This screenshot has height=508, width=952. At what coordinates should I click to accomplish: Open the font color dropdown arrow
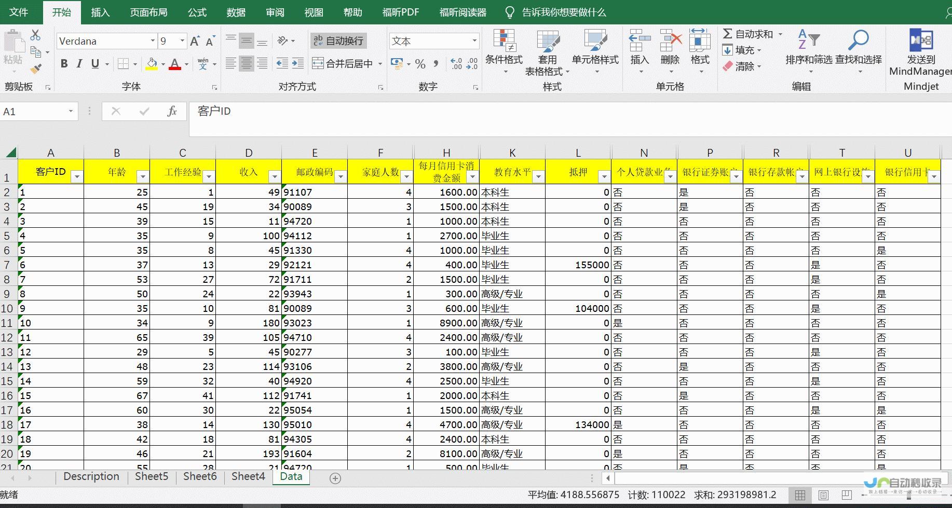186,64
